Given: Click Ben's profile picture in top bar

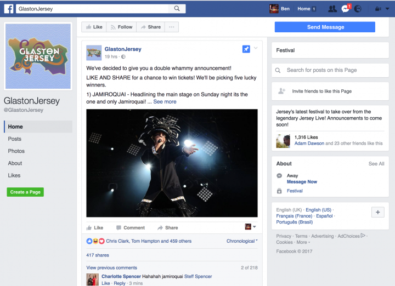Looking at the screenshot, I should pos(274,9).
